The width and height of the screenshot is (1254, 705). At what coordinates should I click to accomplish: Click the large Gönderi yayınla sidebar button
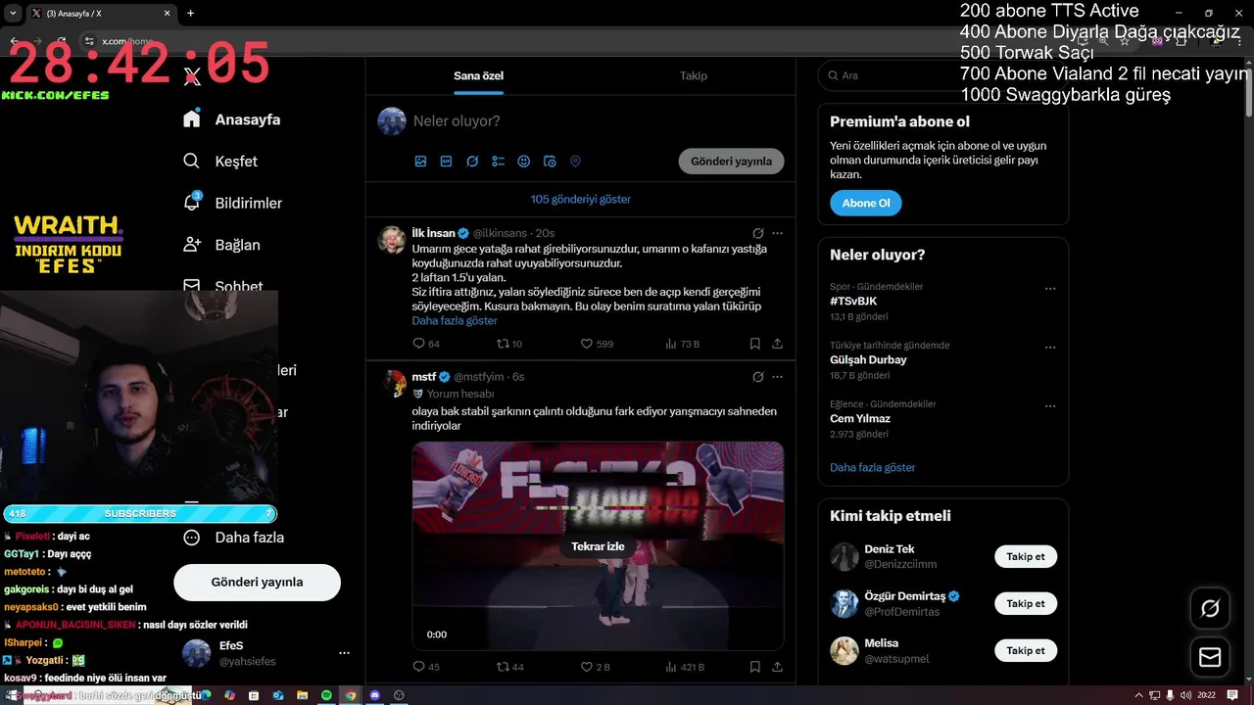pos(257,582)
